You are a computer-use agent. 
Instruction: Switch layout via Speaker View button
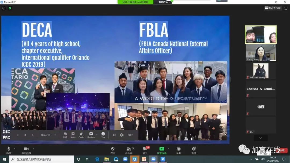(x=273, y=8)
